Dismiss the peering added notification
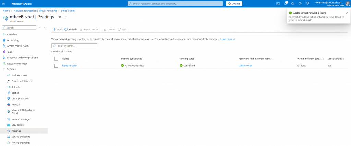Screen dimensions: 351x146 [x=347, y=13]
